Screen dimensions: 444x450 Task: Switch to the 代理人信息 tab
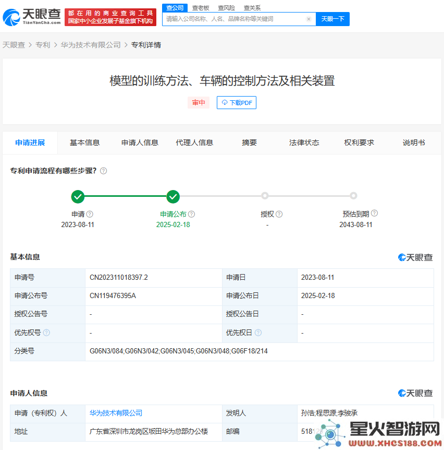tap(194, 143)
